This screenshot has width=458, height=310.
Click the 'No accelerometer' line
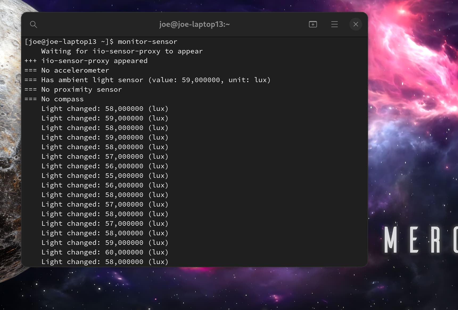coord(75,70)
